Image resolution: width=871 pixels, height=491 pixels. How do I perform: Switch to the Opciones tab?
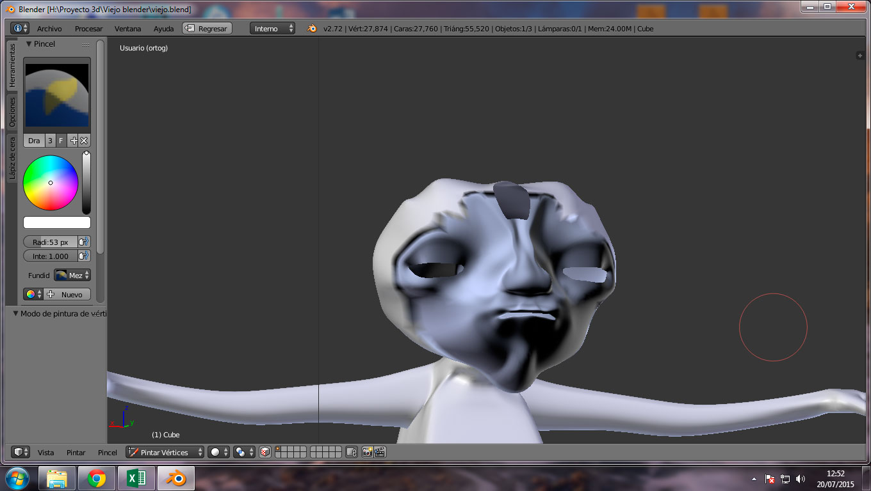[x=12, y=113]
